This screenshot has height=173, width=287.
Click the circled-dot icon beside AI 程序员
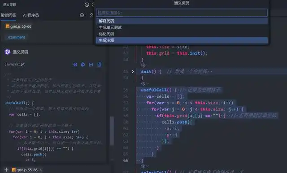click(82, 15)
